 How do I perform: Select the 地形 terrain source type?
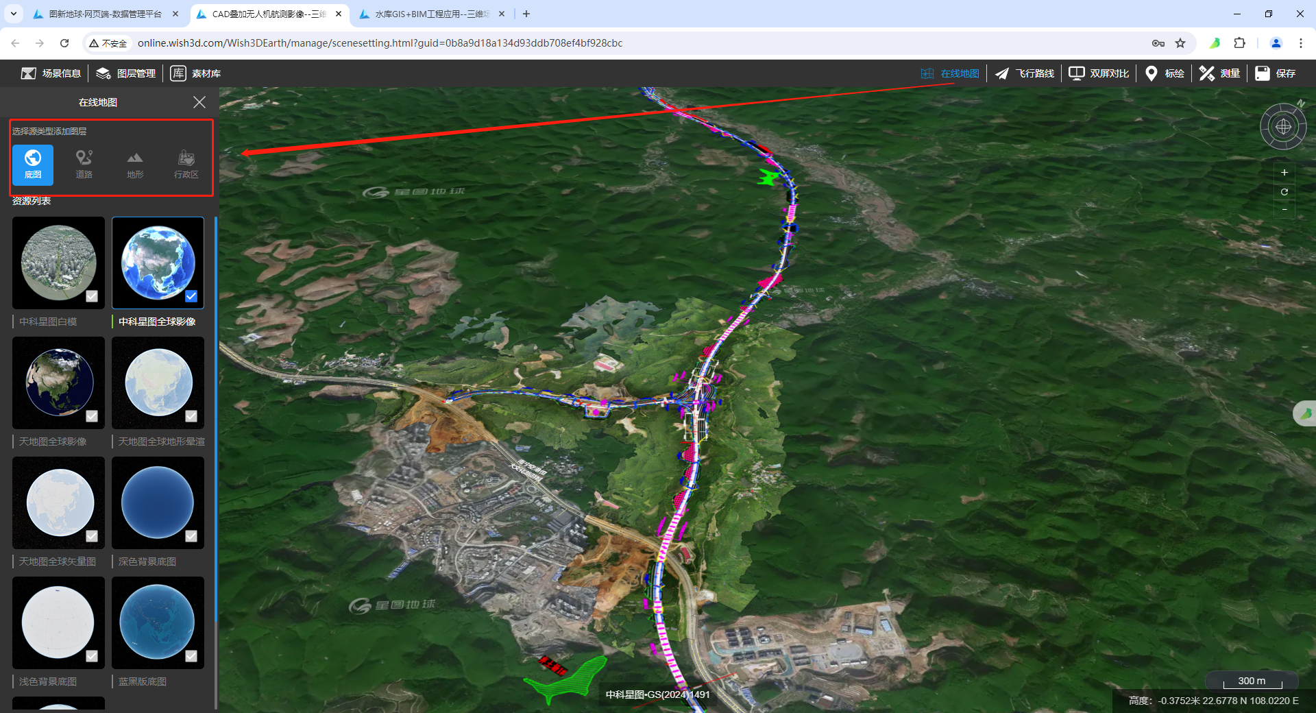tap(135, 165)
